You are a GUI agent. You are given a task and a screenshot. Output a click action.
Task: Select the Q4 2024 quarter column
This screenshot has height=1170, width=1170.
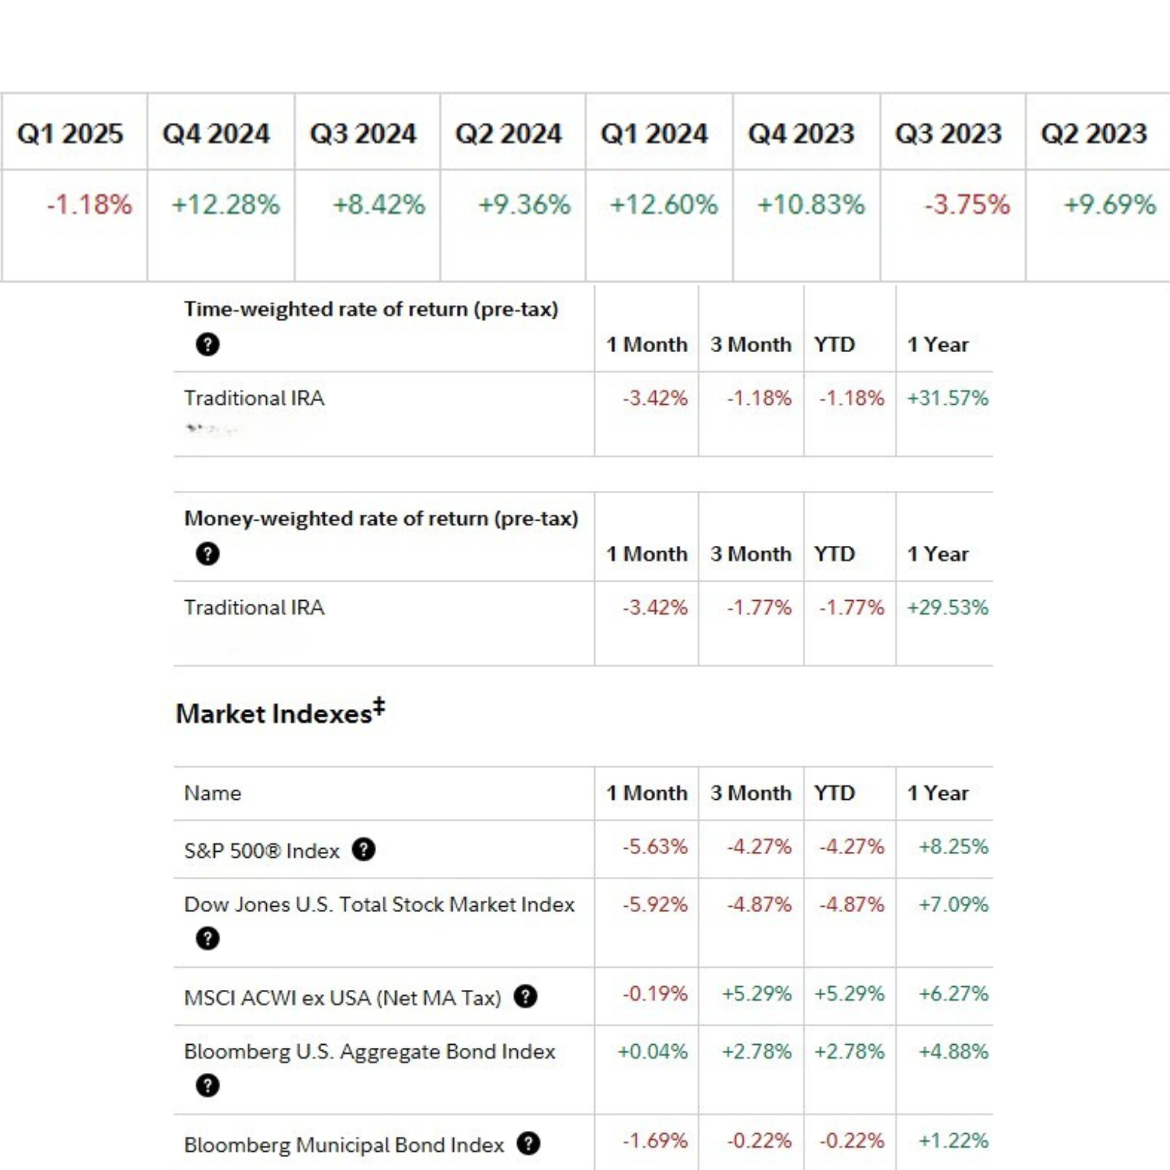coord(218,135)
